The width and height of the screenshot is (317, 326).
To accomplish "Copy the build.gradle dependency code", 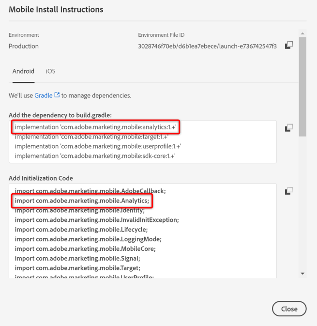I will pos(288,127).
